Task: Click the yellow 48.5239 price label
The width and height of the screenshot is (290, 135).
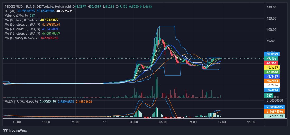Action: 272,67
